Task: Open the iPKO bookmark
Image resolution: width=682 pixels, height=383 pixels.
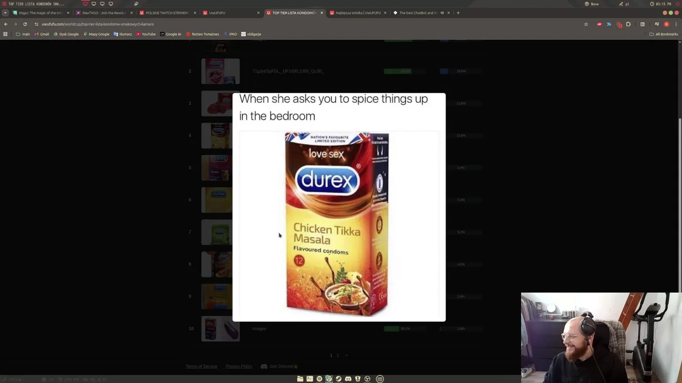Action: coord(231,34)
